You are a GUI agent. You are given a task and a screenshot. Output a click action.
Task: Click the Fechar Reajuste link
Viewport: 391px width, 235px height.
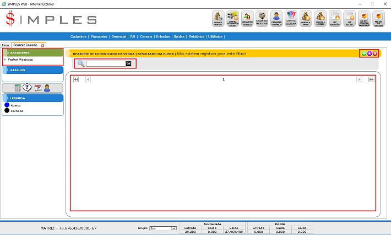(x=20, y=59)
